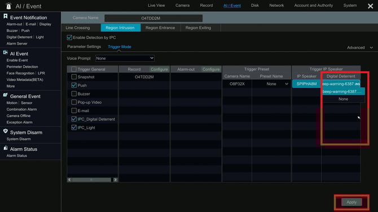Click the Apply button
The width and height of the screenshot is (378, 212).
[351, 202]
